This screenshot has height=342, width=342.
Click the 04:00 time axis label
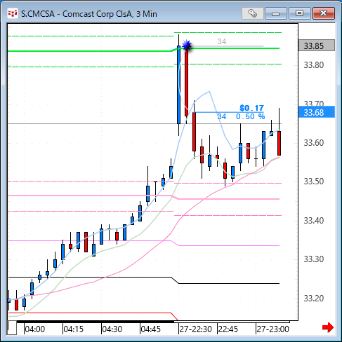pyautogui.click(x=35, y=329)
